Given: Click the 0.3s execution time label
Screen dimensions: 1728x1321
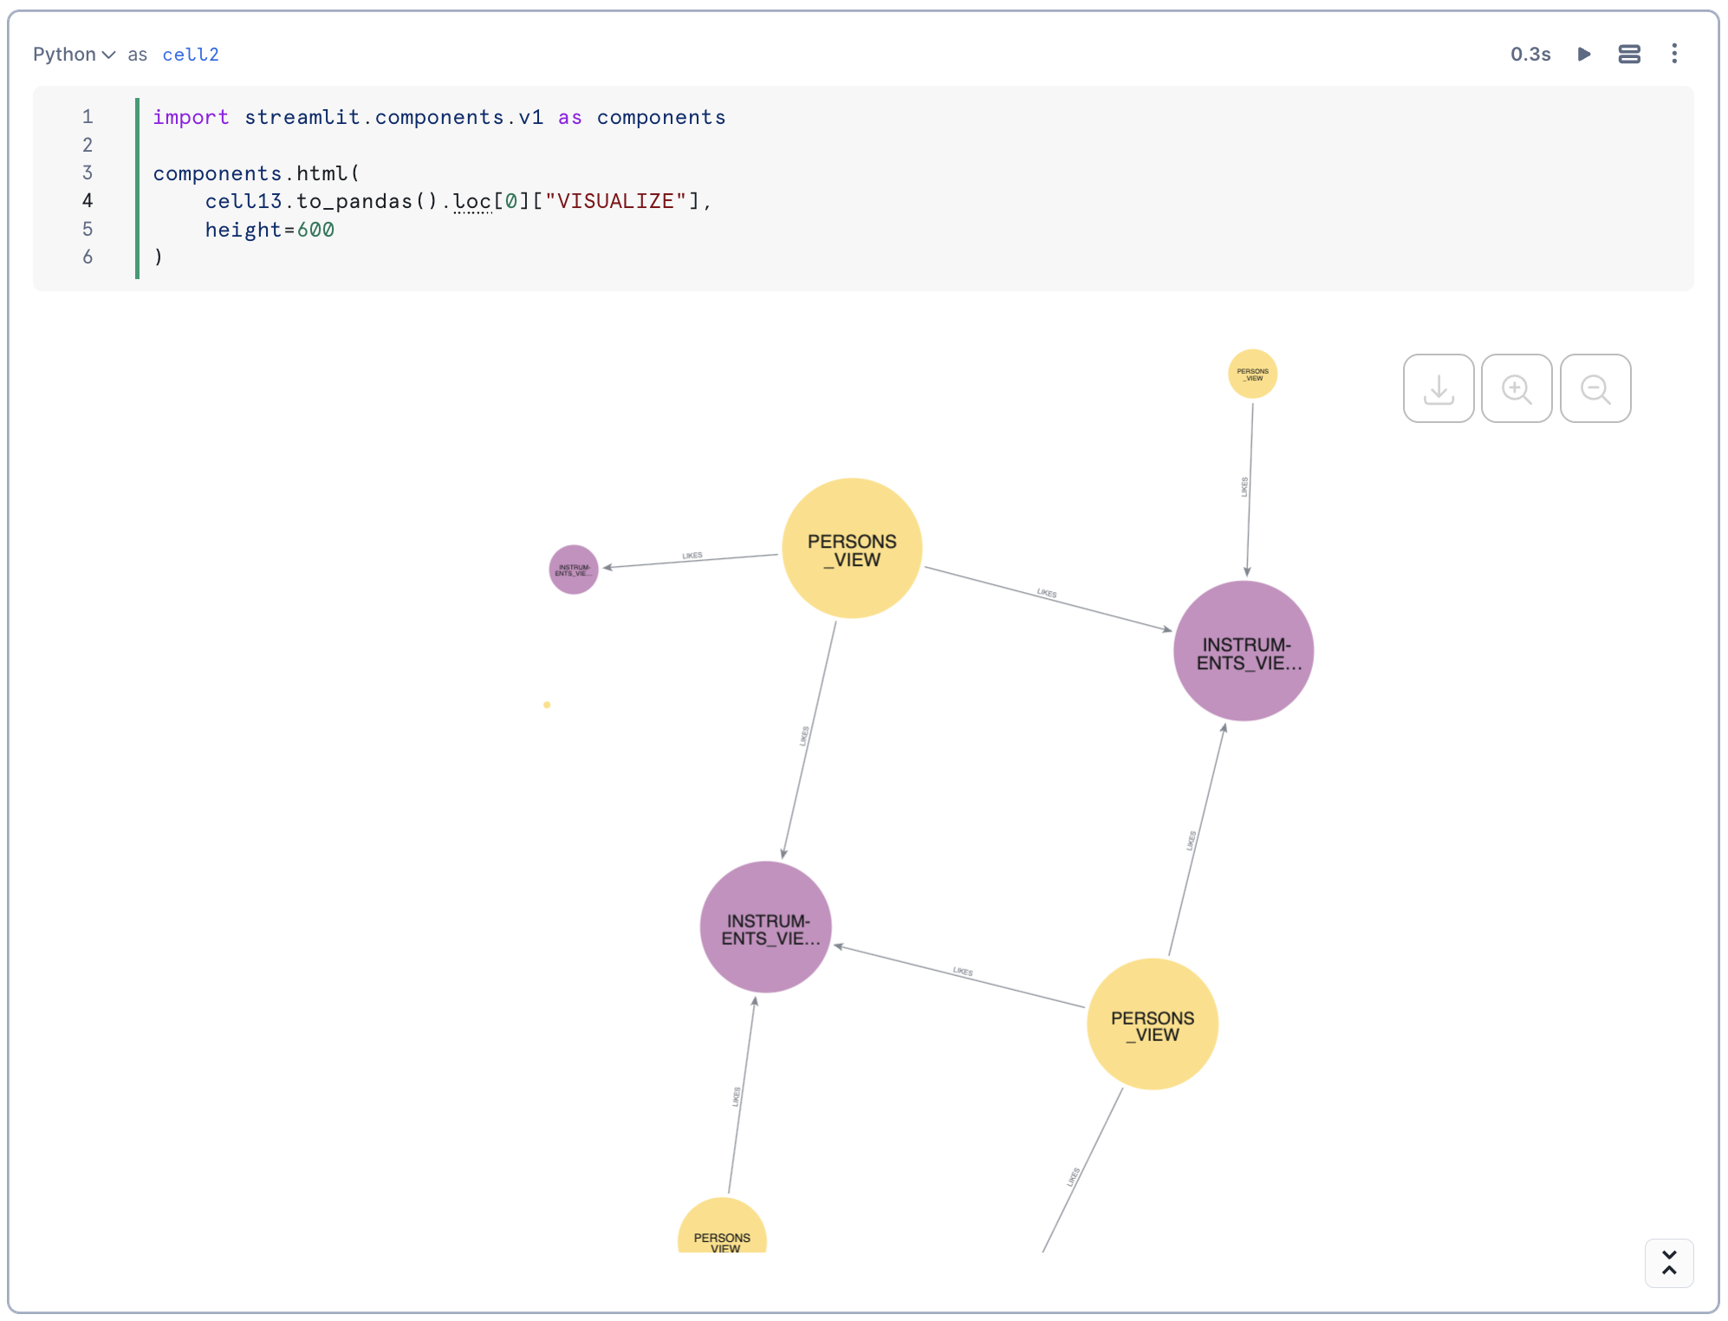Looking at the screenshot, I should [x=1530, y=55].
